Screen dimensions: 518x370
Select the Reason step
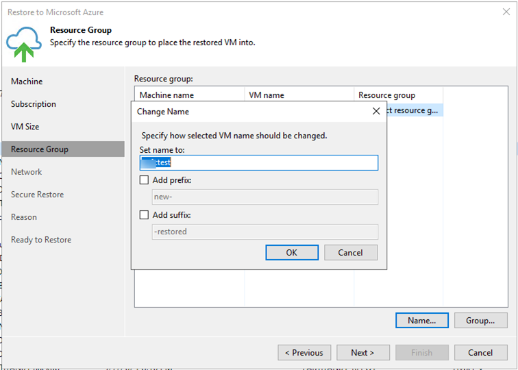point(24,217)
